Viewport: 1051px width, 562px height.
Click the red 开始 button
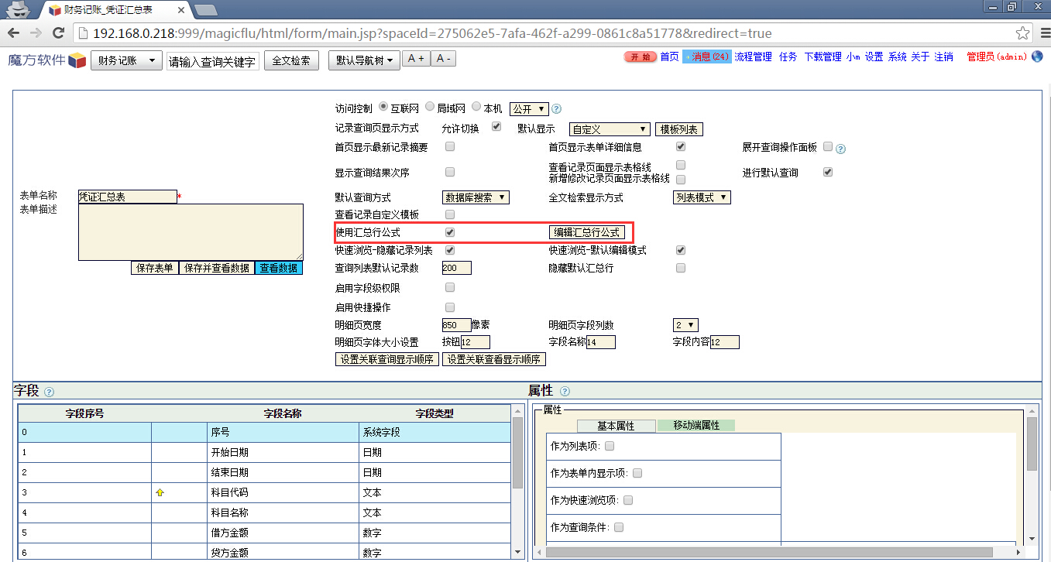pos(640,57)
